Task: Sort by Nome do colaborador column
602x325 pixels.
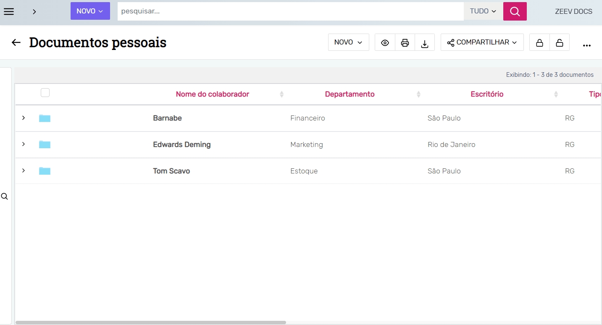Action: pyautogui.click(x=213, y=94)
